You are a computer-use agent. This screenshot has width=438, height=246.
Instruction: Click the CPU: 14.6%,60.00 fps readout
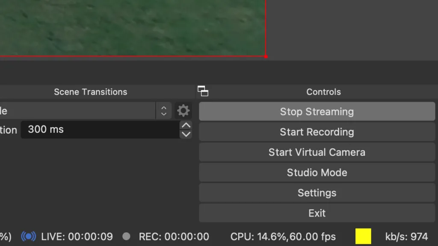[283, 237]
